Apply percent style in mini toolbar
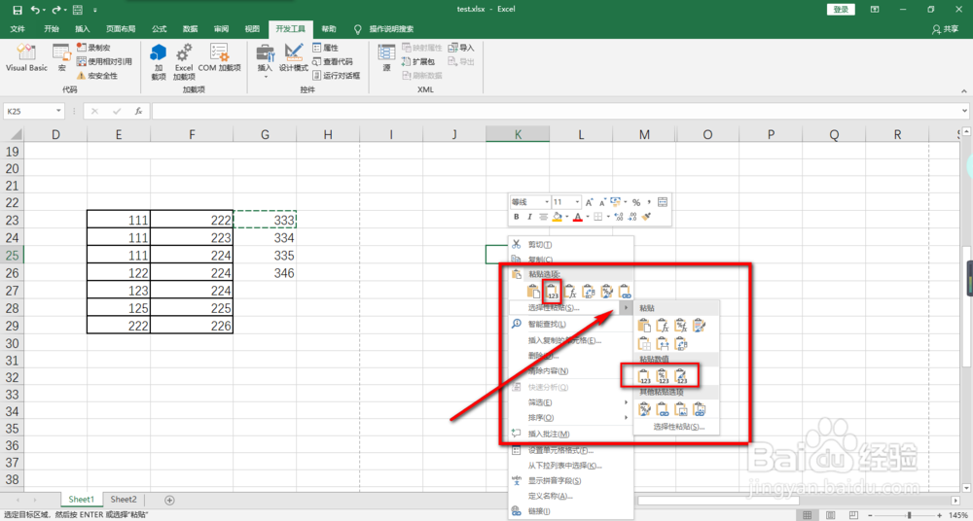 pyautogui.click(x=636, y=202)
